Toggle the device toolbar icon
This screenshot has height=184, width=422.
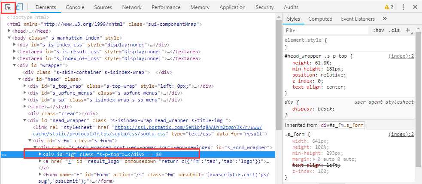pos(19,7)
